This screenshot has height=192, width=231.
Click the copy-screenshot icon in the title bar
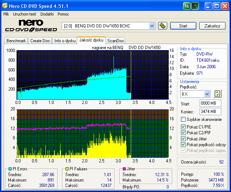tap(187, 6)
